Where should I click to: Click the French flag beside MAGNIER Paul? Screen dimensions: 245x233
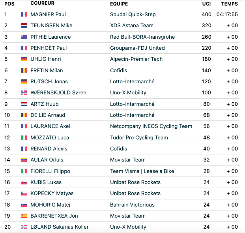pos(24,14)
